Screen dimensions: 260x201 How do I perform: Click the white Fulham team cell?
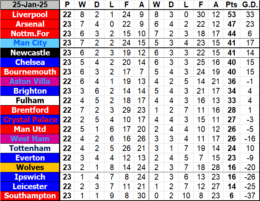(30, 100)
